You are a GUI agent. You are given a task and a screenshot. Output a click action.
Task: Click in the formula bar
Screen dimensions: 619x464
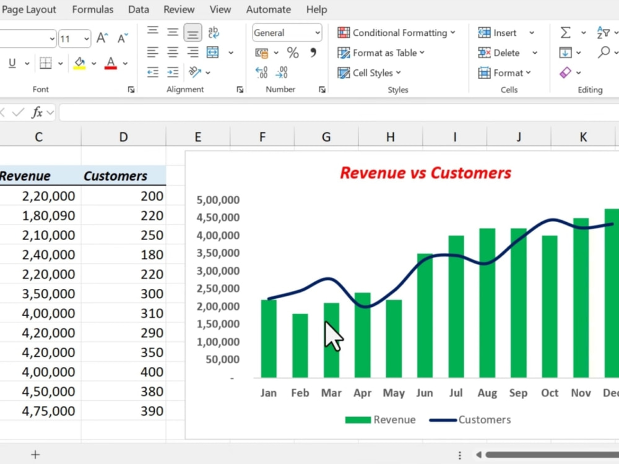click(x=339, y=113)
